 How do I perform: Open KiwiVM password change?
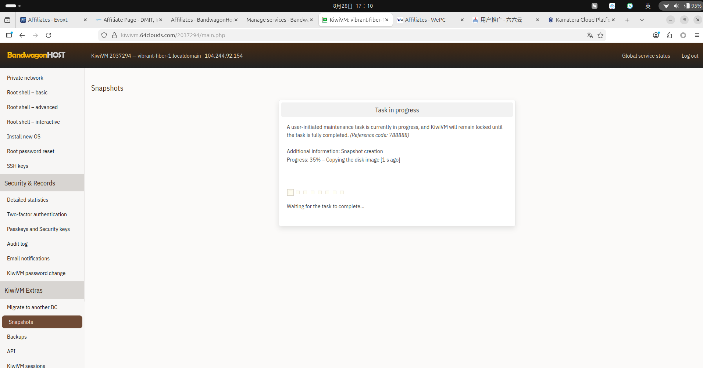tap(36, 273)
